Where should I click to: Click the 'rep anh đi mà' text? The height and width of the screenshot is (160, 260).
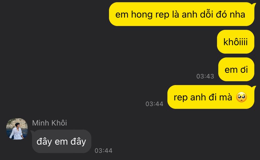(x=203, y=97)
